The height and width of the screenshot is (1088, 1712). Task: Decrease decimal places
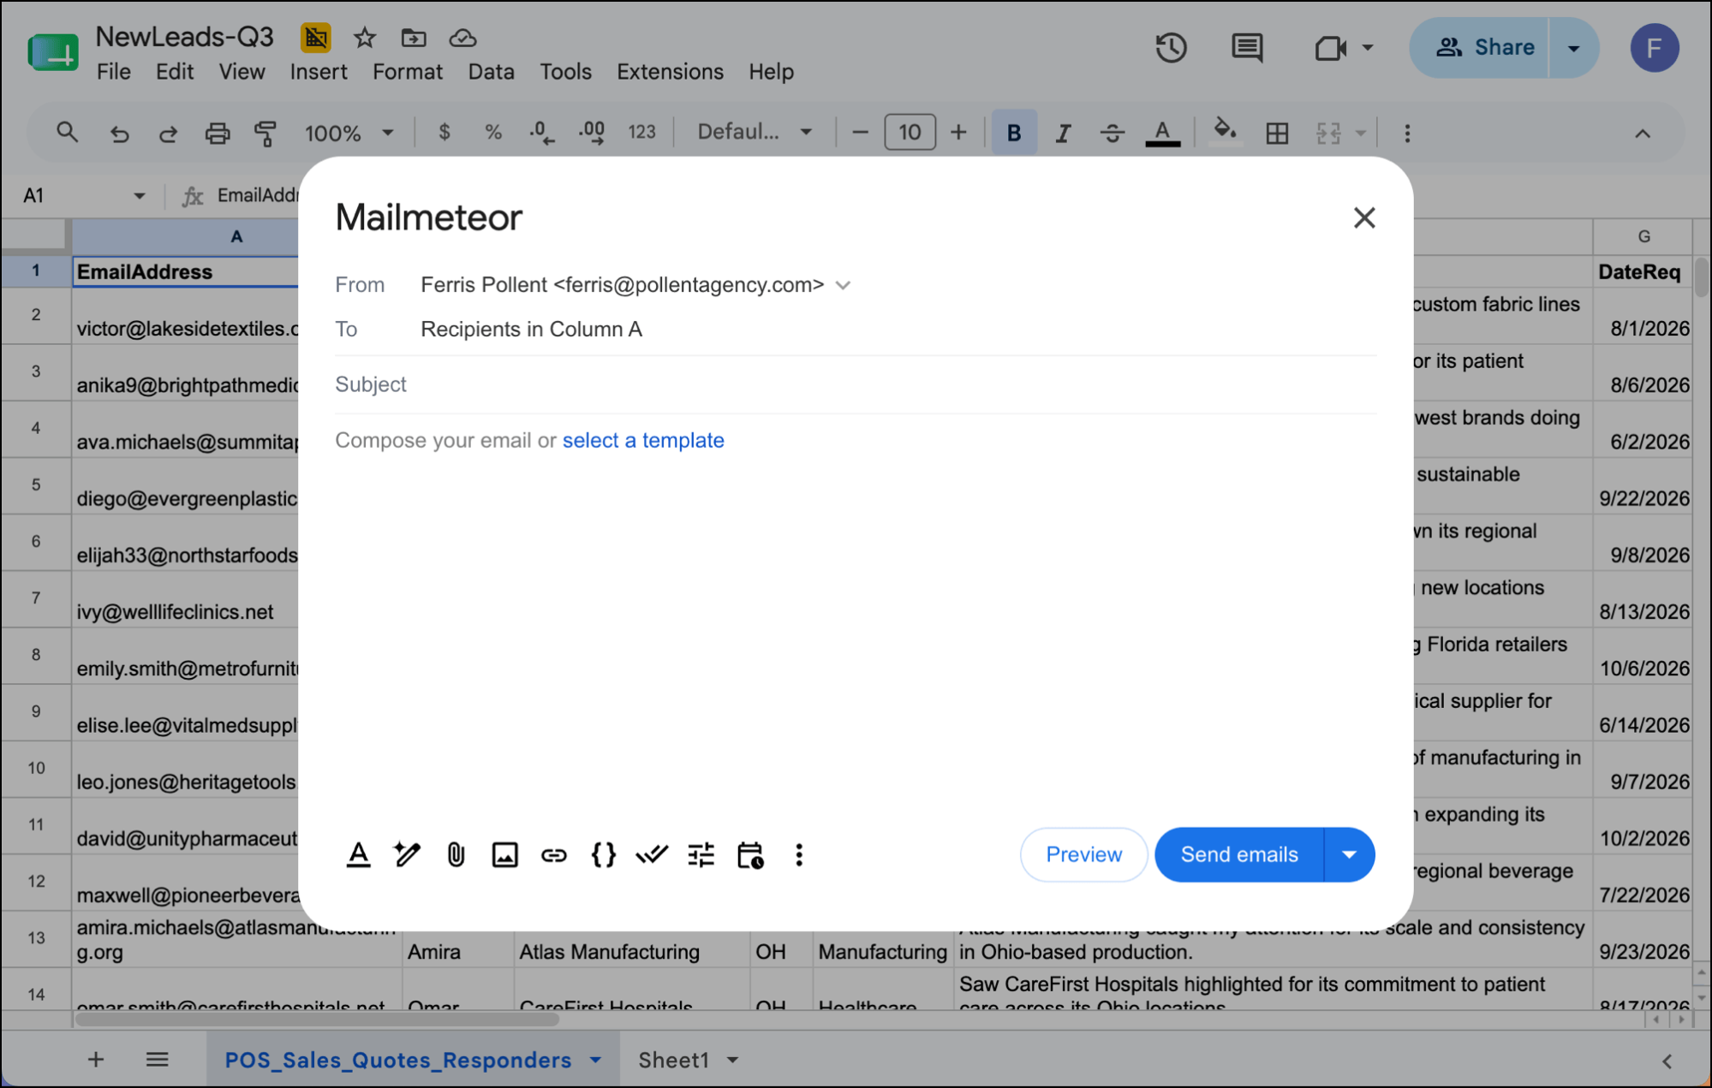pyautogui.click(x=542, y=133)
